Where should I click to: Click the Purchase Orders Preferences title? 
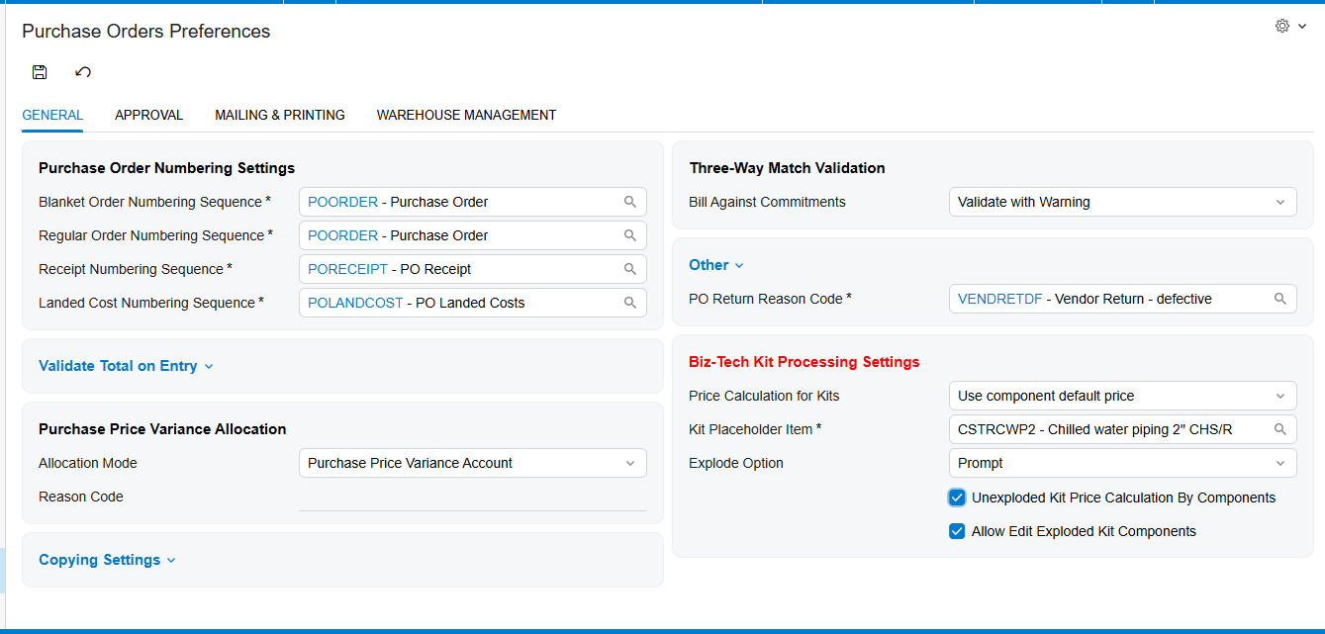click(145, 31)
